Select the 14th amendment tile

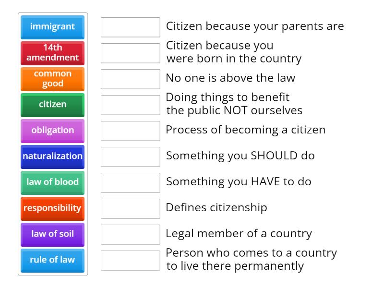tap(52, 53)
